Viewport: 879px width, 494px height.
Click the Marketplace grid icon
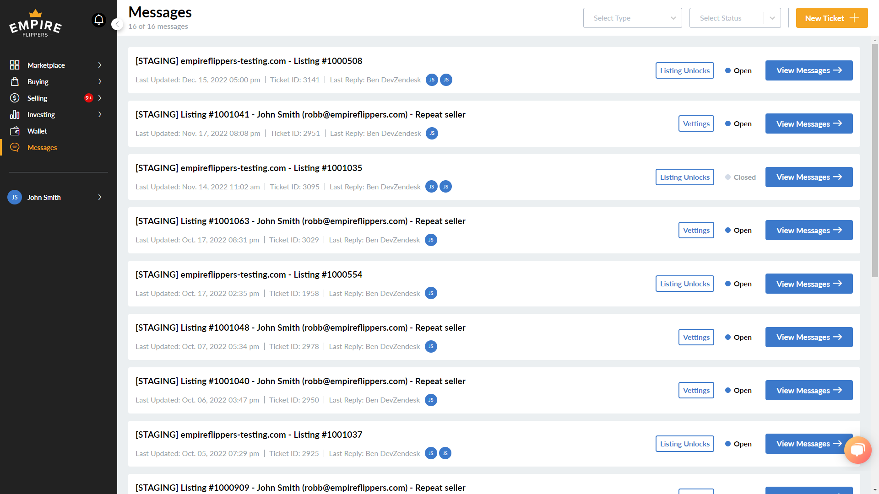coord(15,65)
